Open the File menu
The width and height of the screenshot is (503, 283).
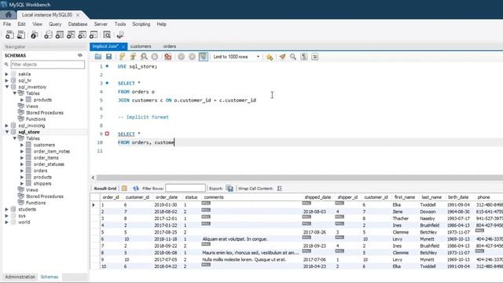click(x=7, y=24)
